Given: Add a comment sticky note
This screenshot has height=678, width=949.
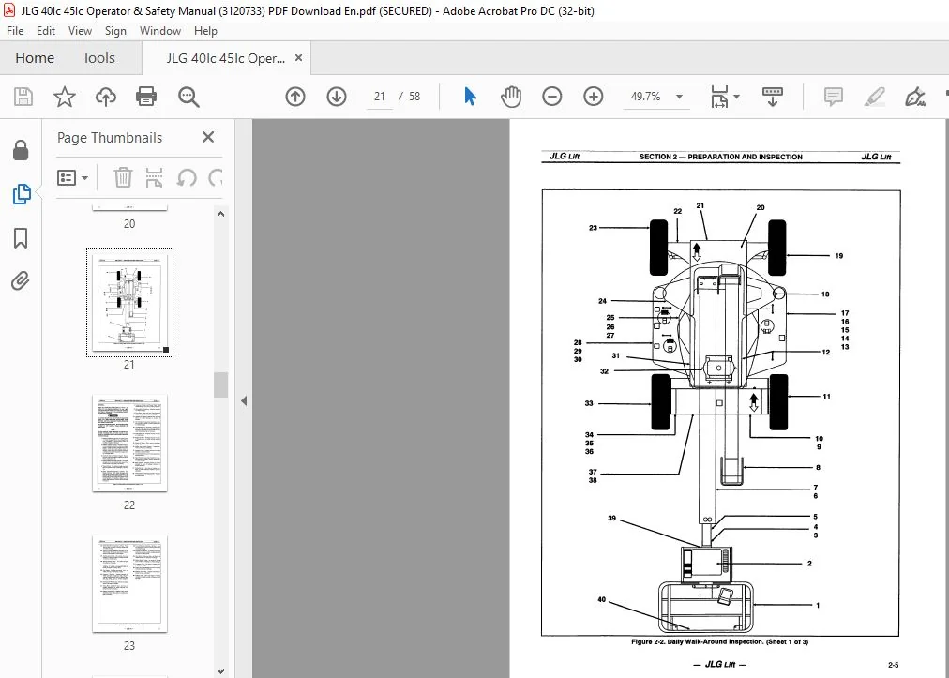Looking at the screenshot, I should coord(834,97).
